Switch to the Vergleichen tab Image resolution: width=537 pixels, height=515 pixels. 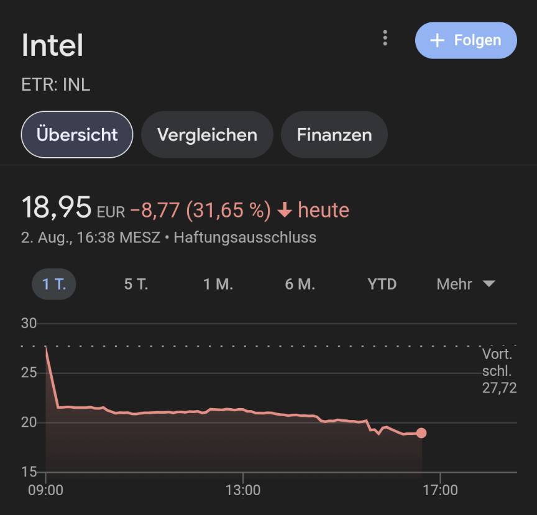tap(207, 134)
